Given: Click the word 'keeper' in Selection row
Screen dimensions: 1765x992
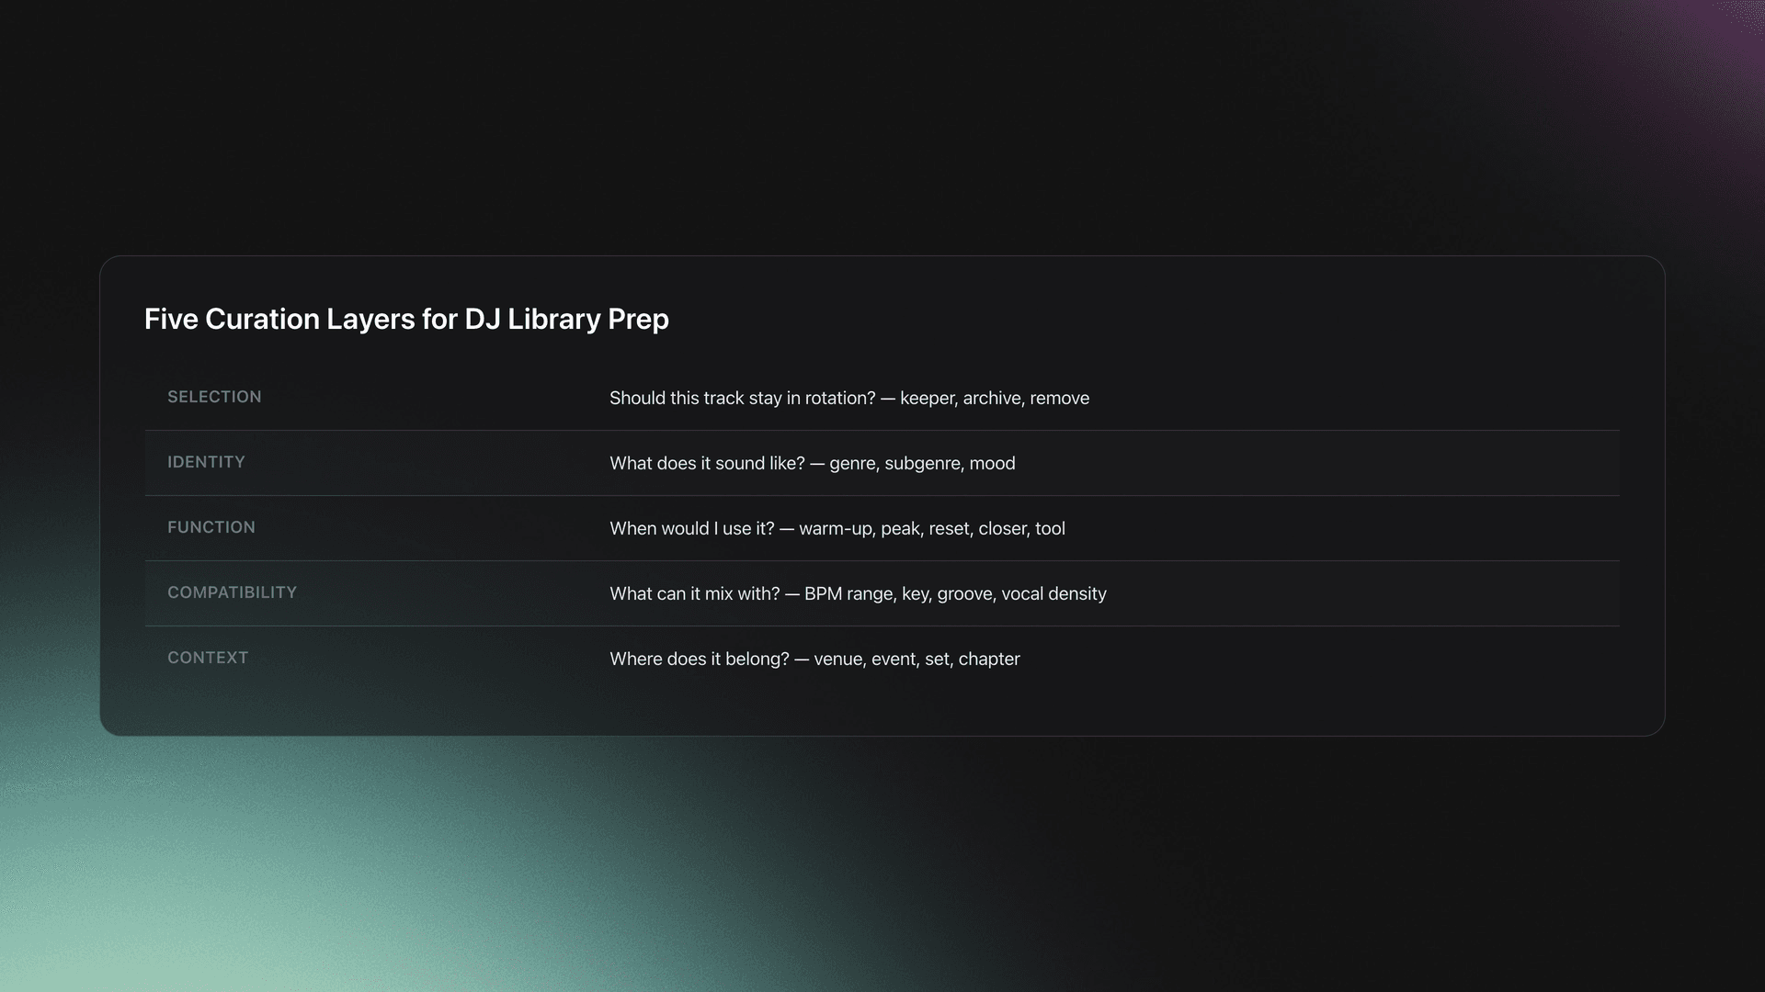Looking at the screenshot, I should [x=927, y=398].
